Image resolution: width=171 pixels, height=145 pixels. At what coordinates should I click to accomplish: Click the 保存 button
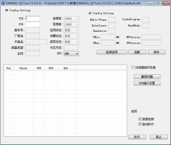(156, 52)
